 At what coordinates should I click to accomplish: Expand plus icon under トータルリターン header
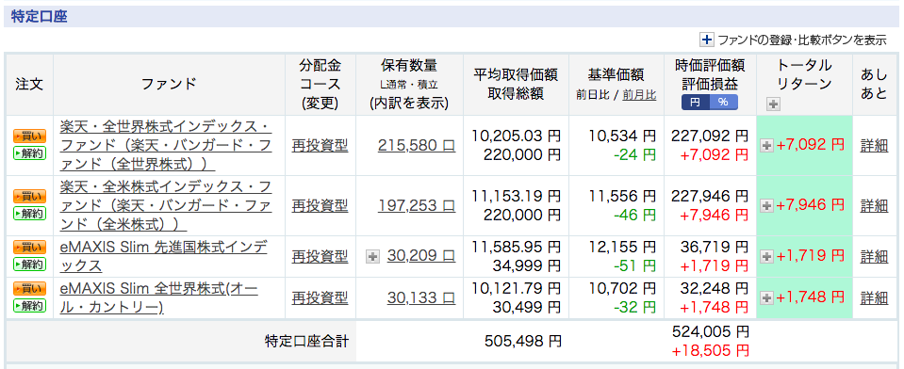coord(773,104)
